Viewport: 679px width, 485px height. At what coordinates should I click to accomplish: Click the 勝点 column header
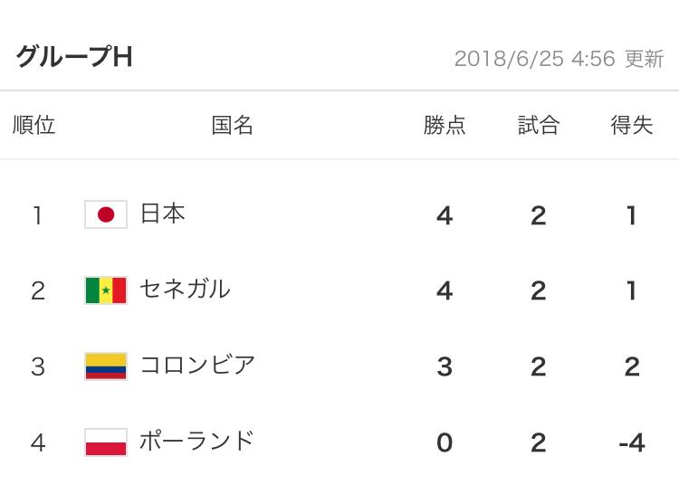[x=445, y=126]
